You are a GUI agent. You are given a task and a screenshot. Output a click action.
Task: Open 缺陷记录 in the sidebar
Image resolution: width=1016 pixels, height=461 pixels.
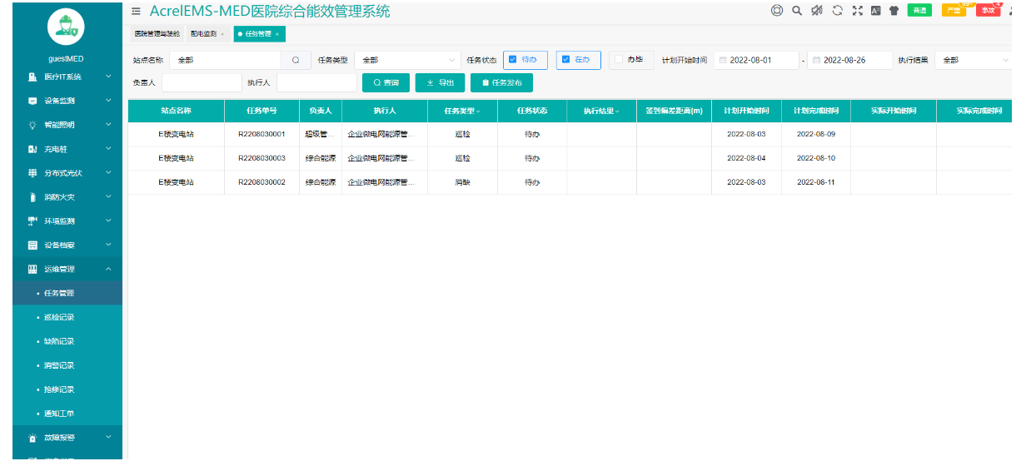tap(61, 342)
